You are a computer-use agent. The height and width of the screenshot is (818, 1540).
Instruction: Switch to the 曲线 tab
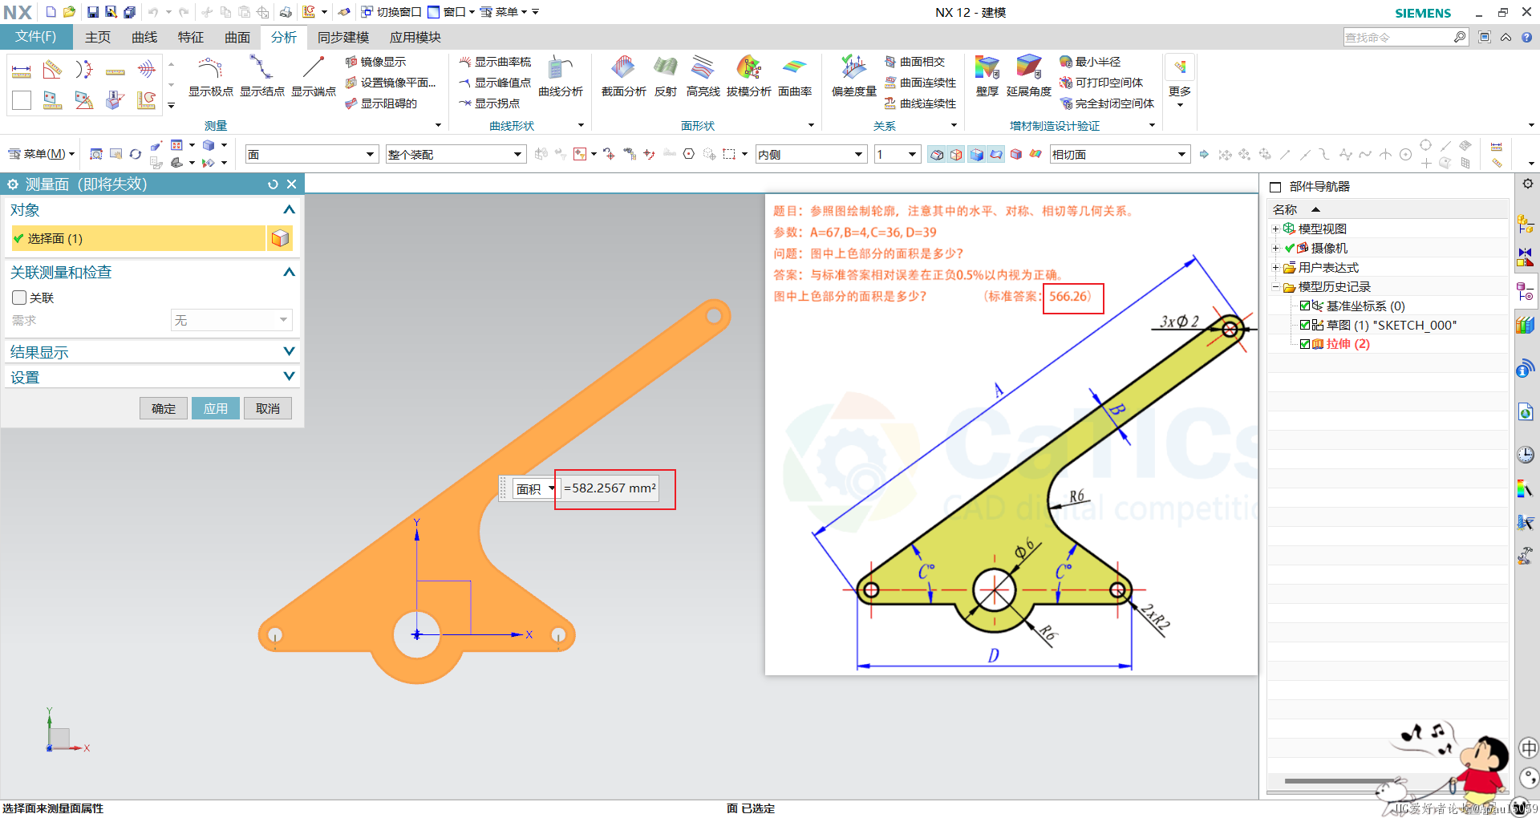tap(144, 37)
